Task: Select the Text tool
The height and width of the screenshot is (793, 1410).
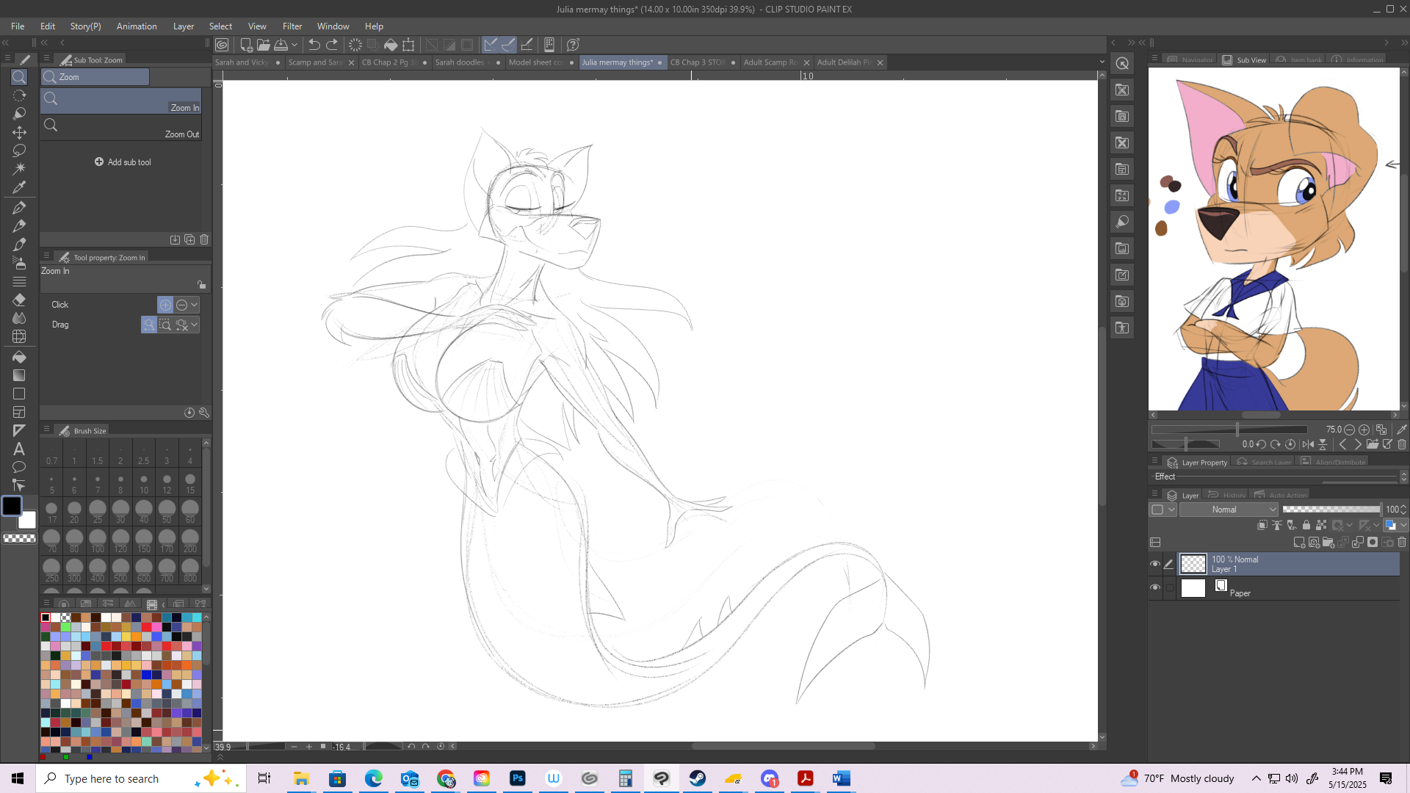Action: [x=19, y=449]
